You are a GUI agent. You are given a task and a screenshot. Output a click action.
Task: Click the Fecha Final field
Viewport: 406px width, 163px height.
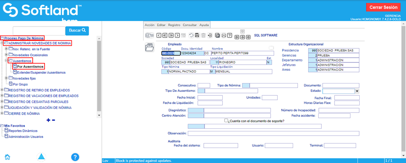click(346, 98)
